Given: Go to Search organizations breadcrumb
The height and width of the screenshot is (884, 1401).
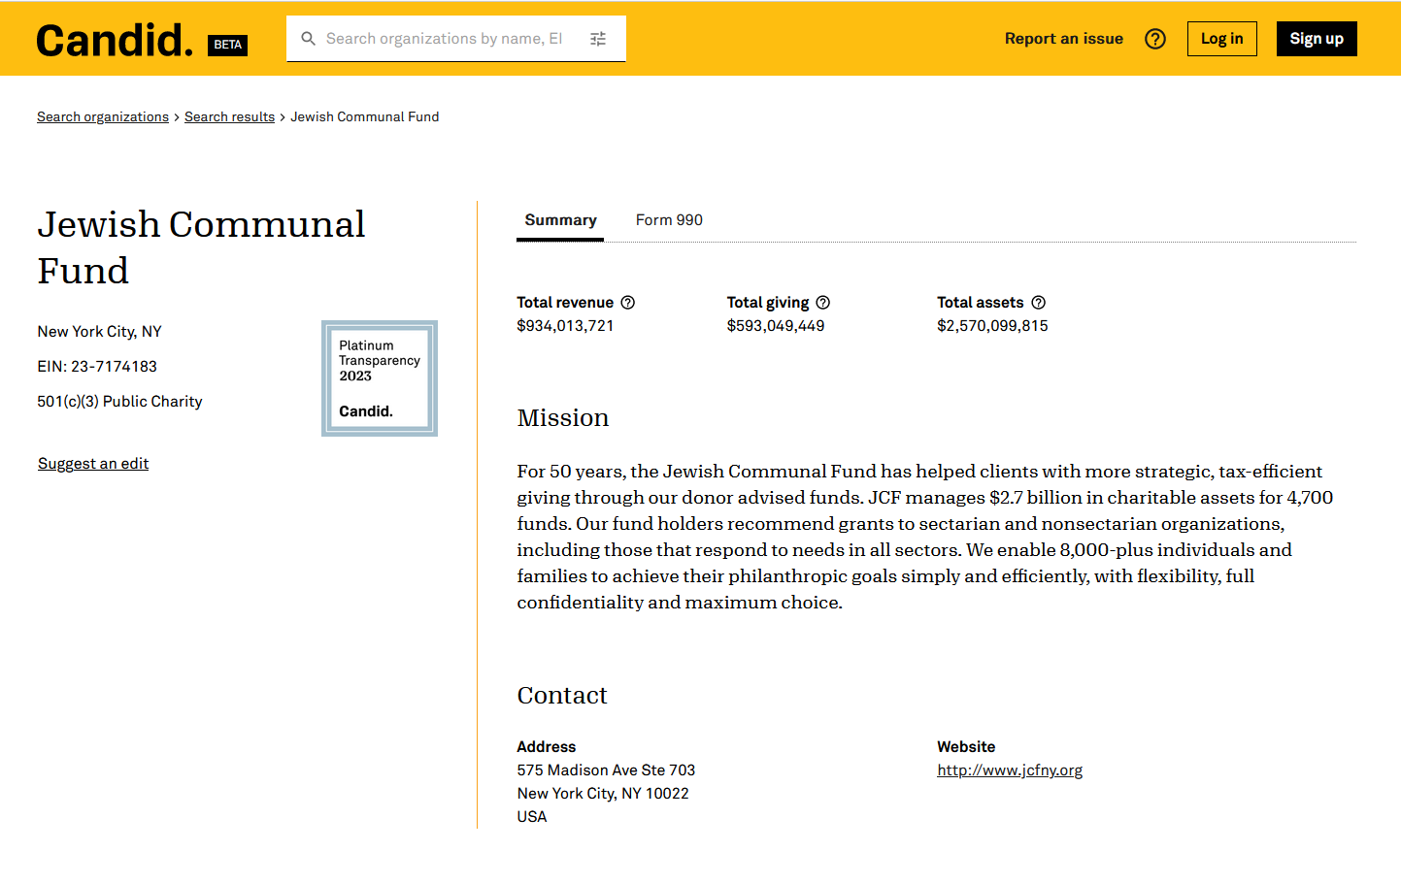Looking at the screenshot, I should (103, 116).
